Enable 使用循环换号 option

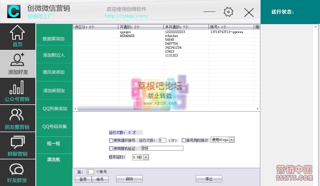click(111, 140)
